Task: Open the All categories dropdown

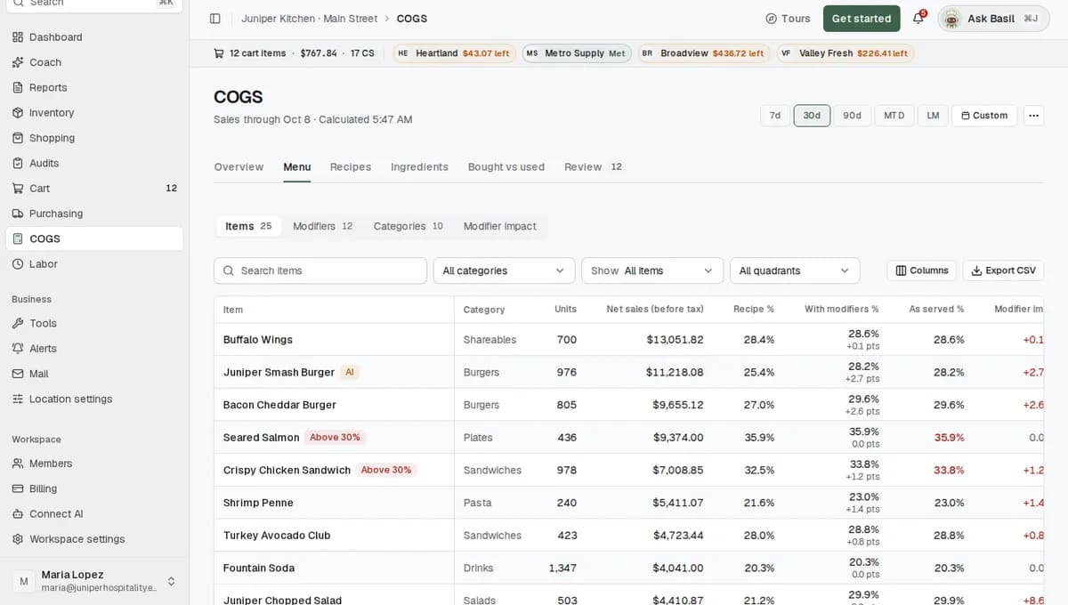Action: coord(504,270)
